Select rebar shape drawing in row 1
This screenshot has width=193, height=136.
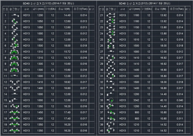(x=15, y=15)
